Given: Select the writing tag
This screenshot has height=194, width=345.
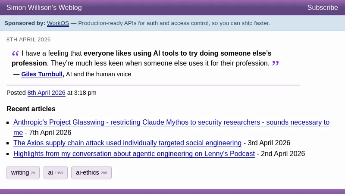Looking at the screenshot, I should tap(23, 172).
